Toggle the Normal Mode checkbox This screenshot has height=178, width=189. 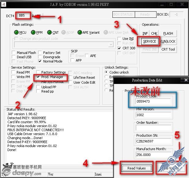[x=40, y=61]
